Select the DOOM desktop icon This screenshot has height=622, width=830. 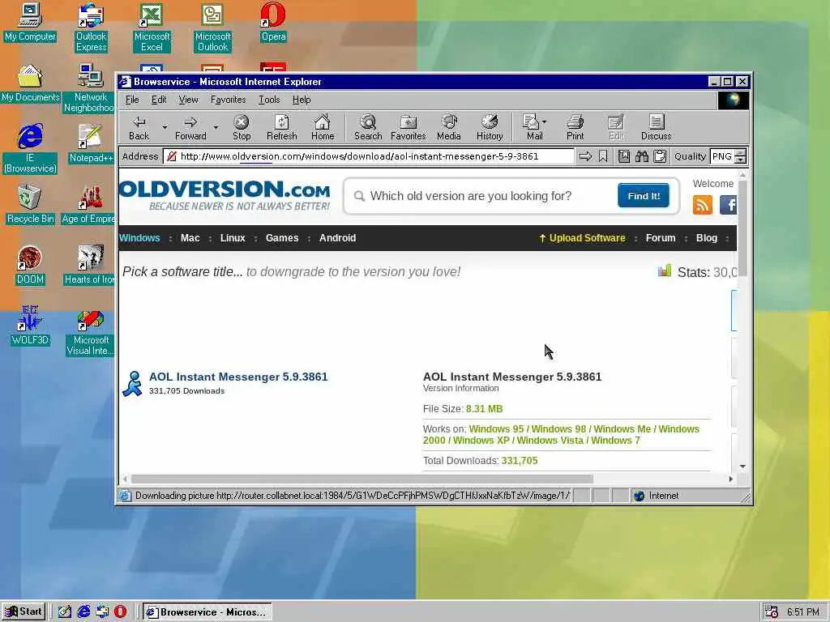[x=30, y=266]
